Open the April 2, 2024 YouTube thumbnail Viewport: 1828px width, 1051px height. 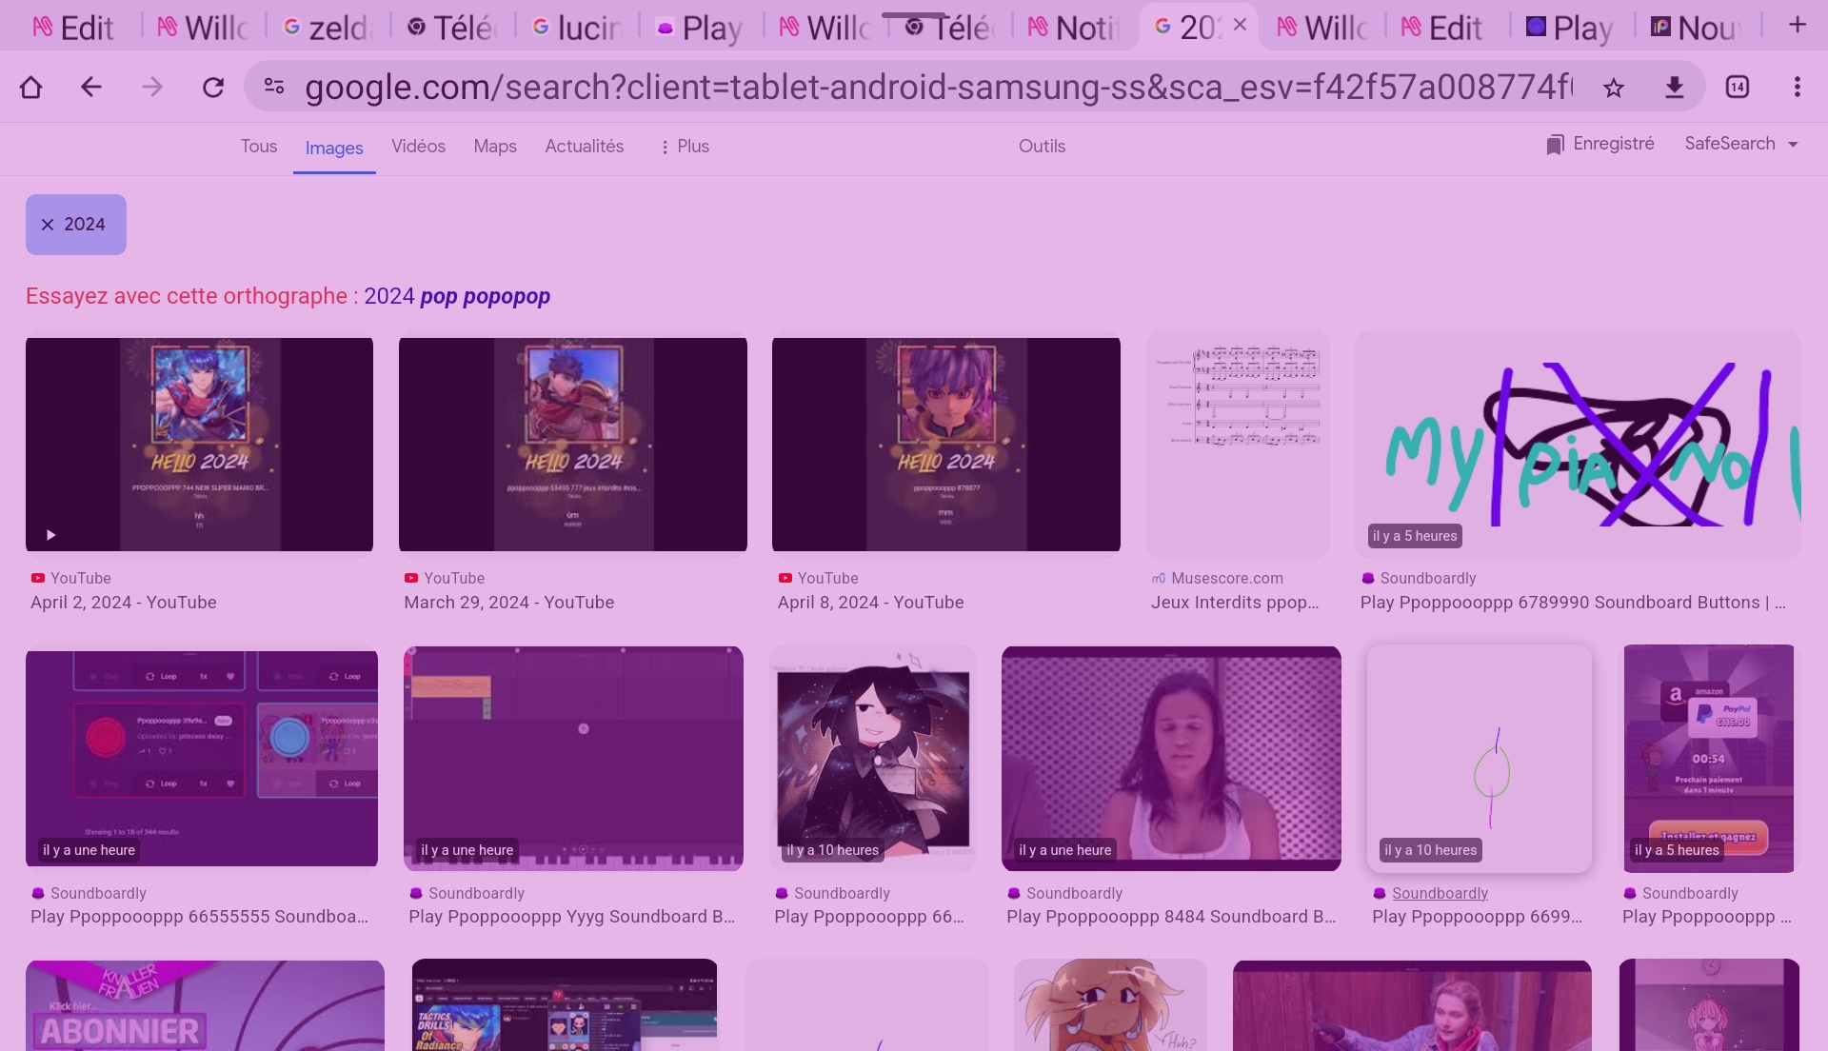(199, 444)
